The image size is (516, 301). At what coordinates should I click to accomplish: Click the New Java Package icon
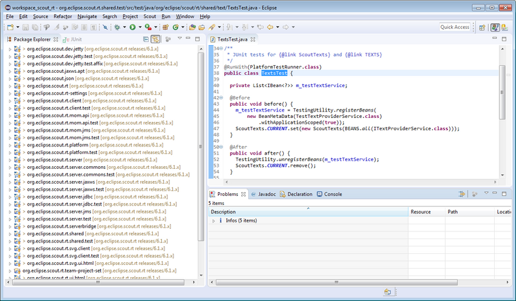pyautogui.click(x=166, y=27)
